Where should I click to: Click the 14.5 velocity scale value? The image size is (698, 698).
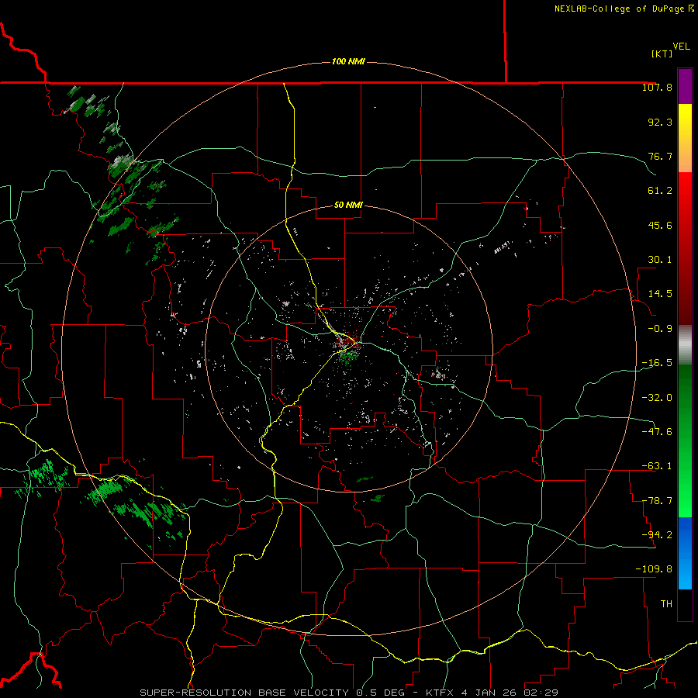pos(660,294)
